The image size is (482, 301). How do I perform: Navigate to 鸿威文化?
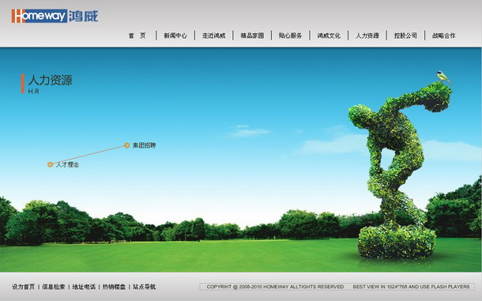329,36
